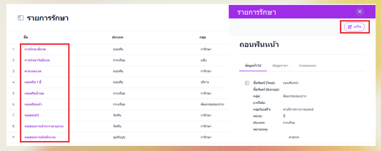
Task: Select the ค่าตอบแทน tab
Action: 308,65
